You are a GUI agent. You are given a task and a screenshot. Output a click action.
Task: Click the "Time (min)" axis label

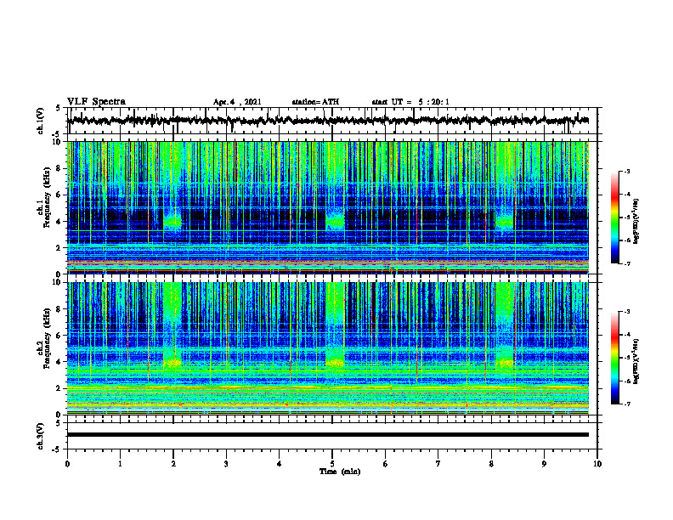340,472
